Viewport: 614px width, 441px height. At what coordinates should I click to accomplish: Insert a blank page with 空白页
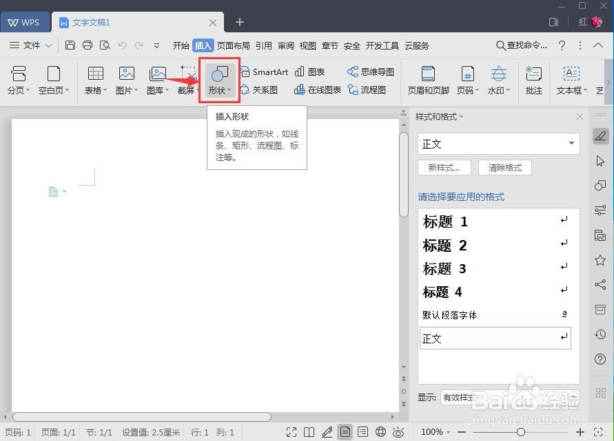(54, 80)
